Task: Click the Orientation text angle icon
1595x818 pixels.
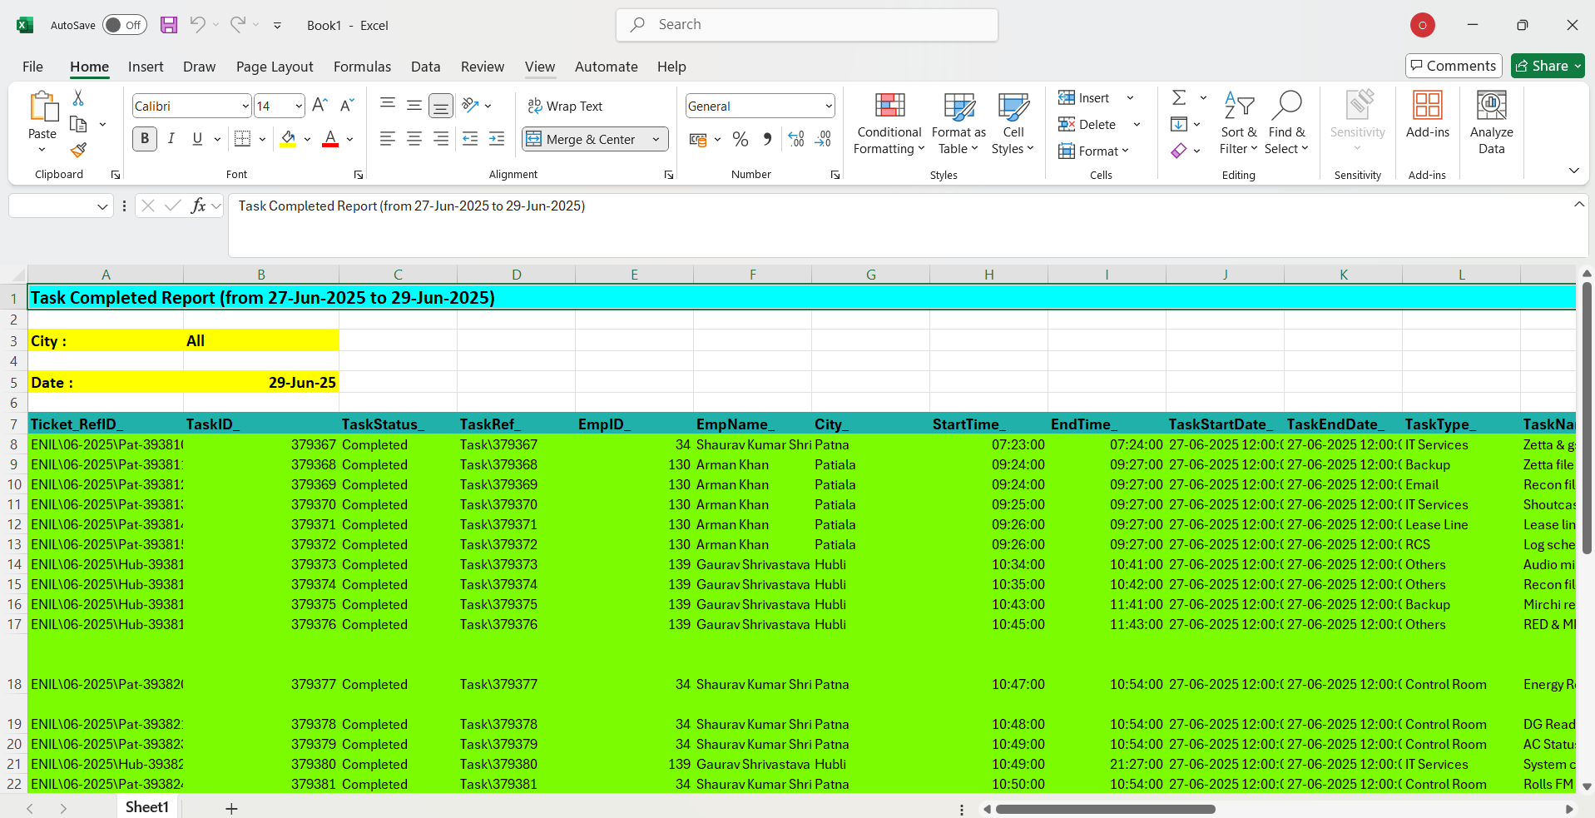Action: point(471,105)
